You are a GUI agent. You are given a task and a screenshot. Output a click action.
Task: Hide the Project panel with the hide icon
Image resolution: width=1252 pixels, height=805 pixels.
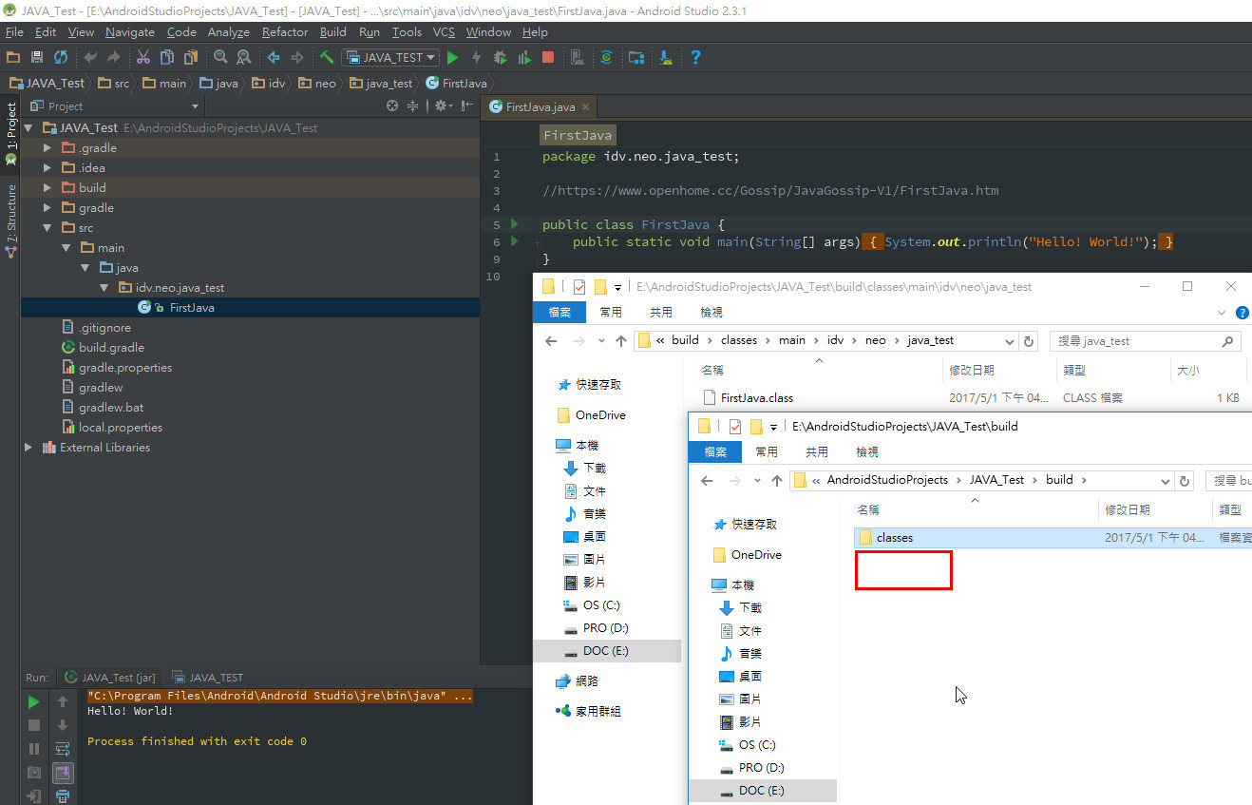point(467,106)
